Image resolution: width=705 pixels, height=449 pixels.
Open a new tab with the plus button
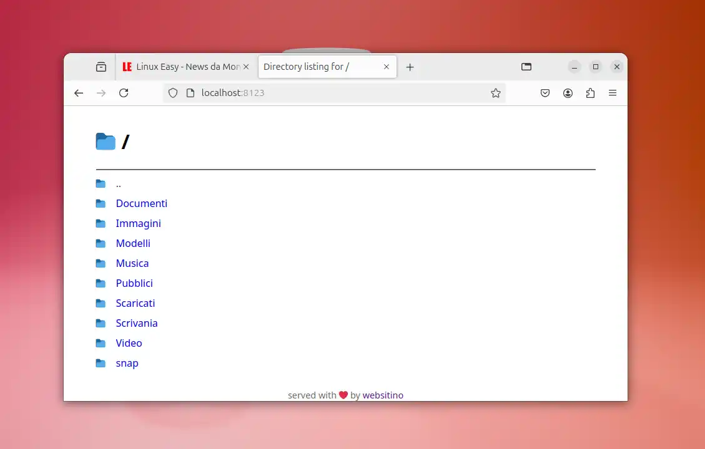point(410,67)
